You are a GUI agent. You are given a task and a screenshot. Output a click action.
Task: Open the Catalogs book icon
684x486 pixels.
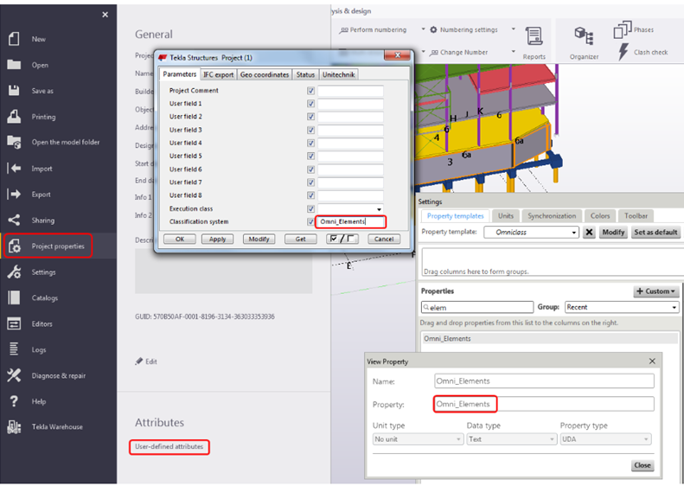[x=14, y=297]
